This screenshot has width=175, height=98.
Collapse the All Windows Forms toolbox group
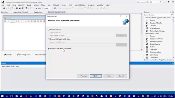pos(145,33)
